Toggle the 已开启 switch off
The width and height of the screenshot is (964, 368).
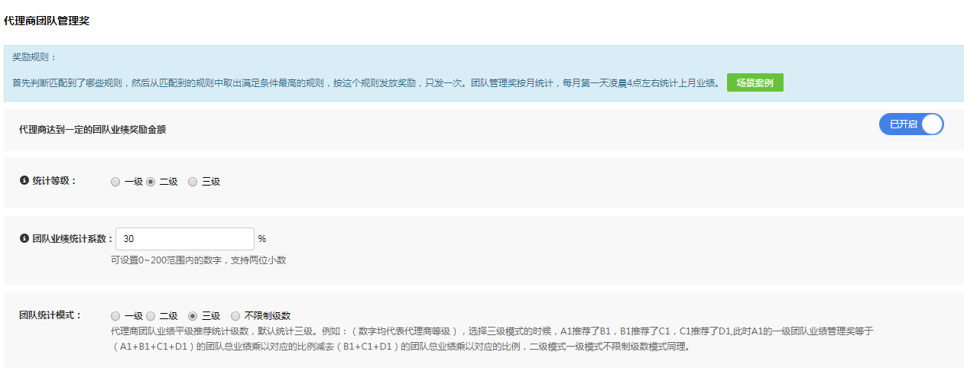point(911,124)
